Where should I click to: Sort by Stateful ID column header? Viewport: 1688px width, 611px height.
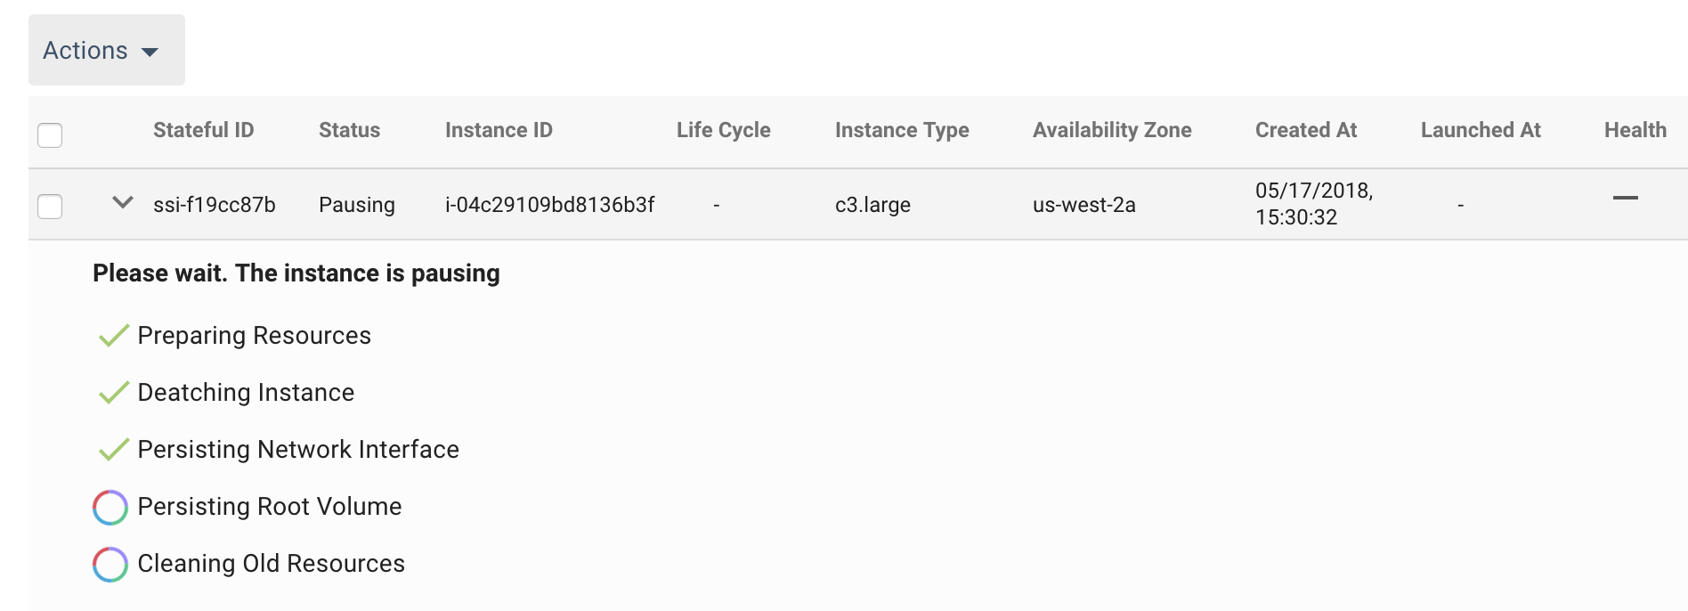tap(203, 130)
